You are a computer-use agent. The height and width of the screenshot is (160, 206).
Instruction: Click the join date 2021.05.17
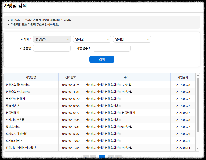coord(183,113)
